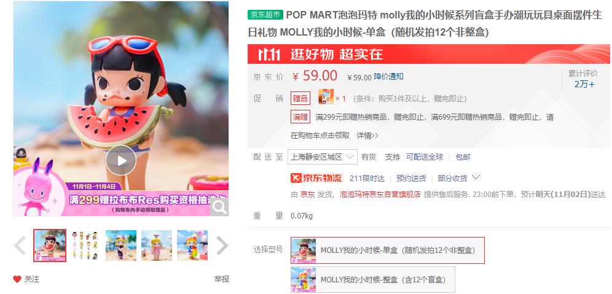Screen dimensions: 612x294
Task: Open delivery region dropdown 上海静安区城区
Action: coord(323,157)
